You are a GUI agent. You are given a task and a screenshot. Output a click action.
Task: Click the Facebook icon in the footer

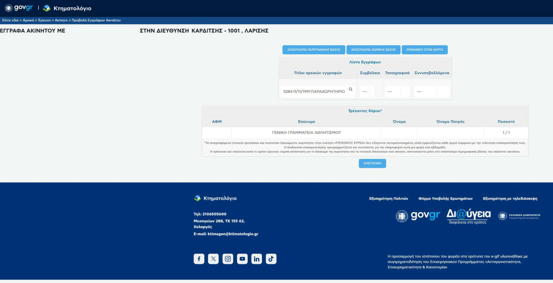[x=199, y=259]
